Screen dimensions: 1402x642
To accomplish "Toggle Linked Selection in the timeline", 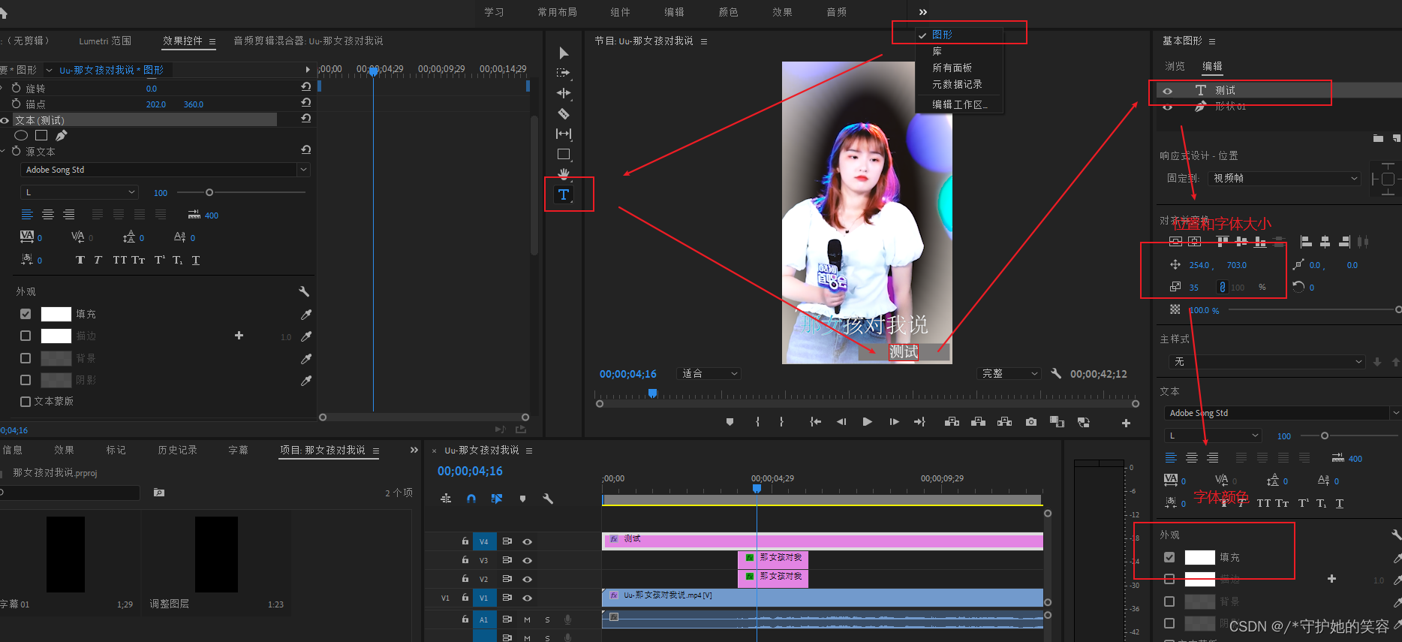I will tap(497, 499).
